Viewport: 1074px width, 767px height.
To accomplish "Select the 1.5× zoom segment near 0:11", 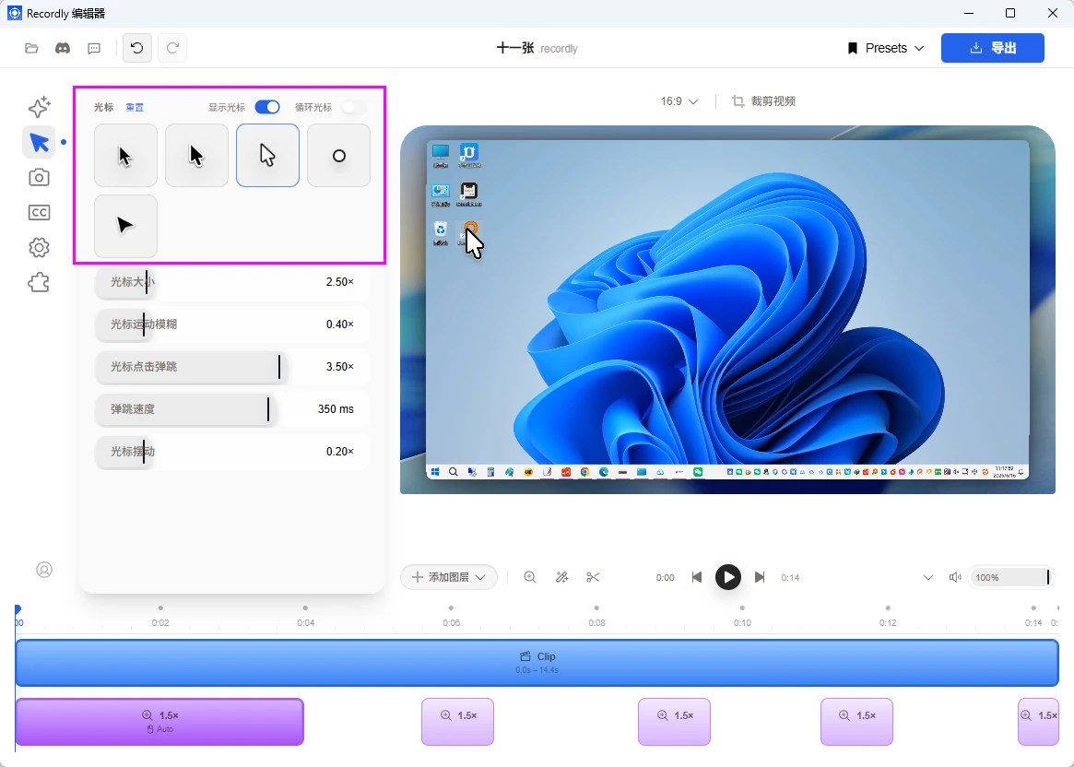I will click(x=856, y=722).
